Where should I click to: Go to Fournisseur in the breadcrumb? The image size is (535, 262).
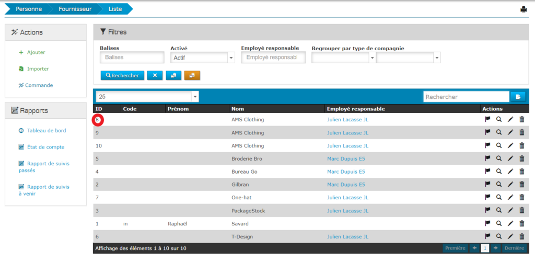[x=75, y=9]
